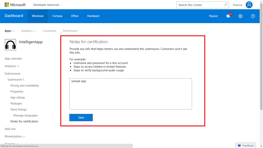263x148 pixels.
Task: Click the certification notes text box
Action: 130,94
